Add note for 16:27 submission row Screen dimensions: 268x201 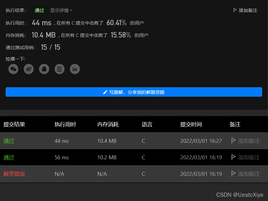245,141
